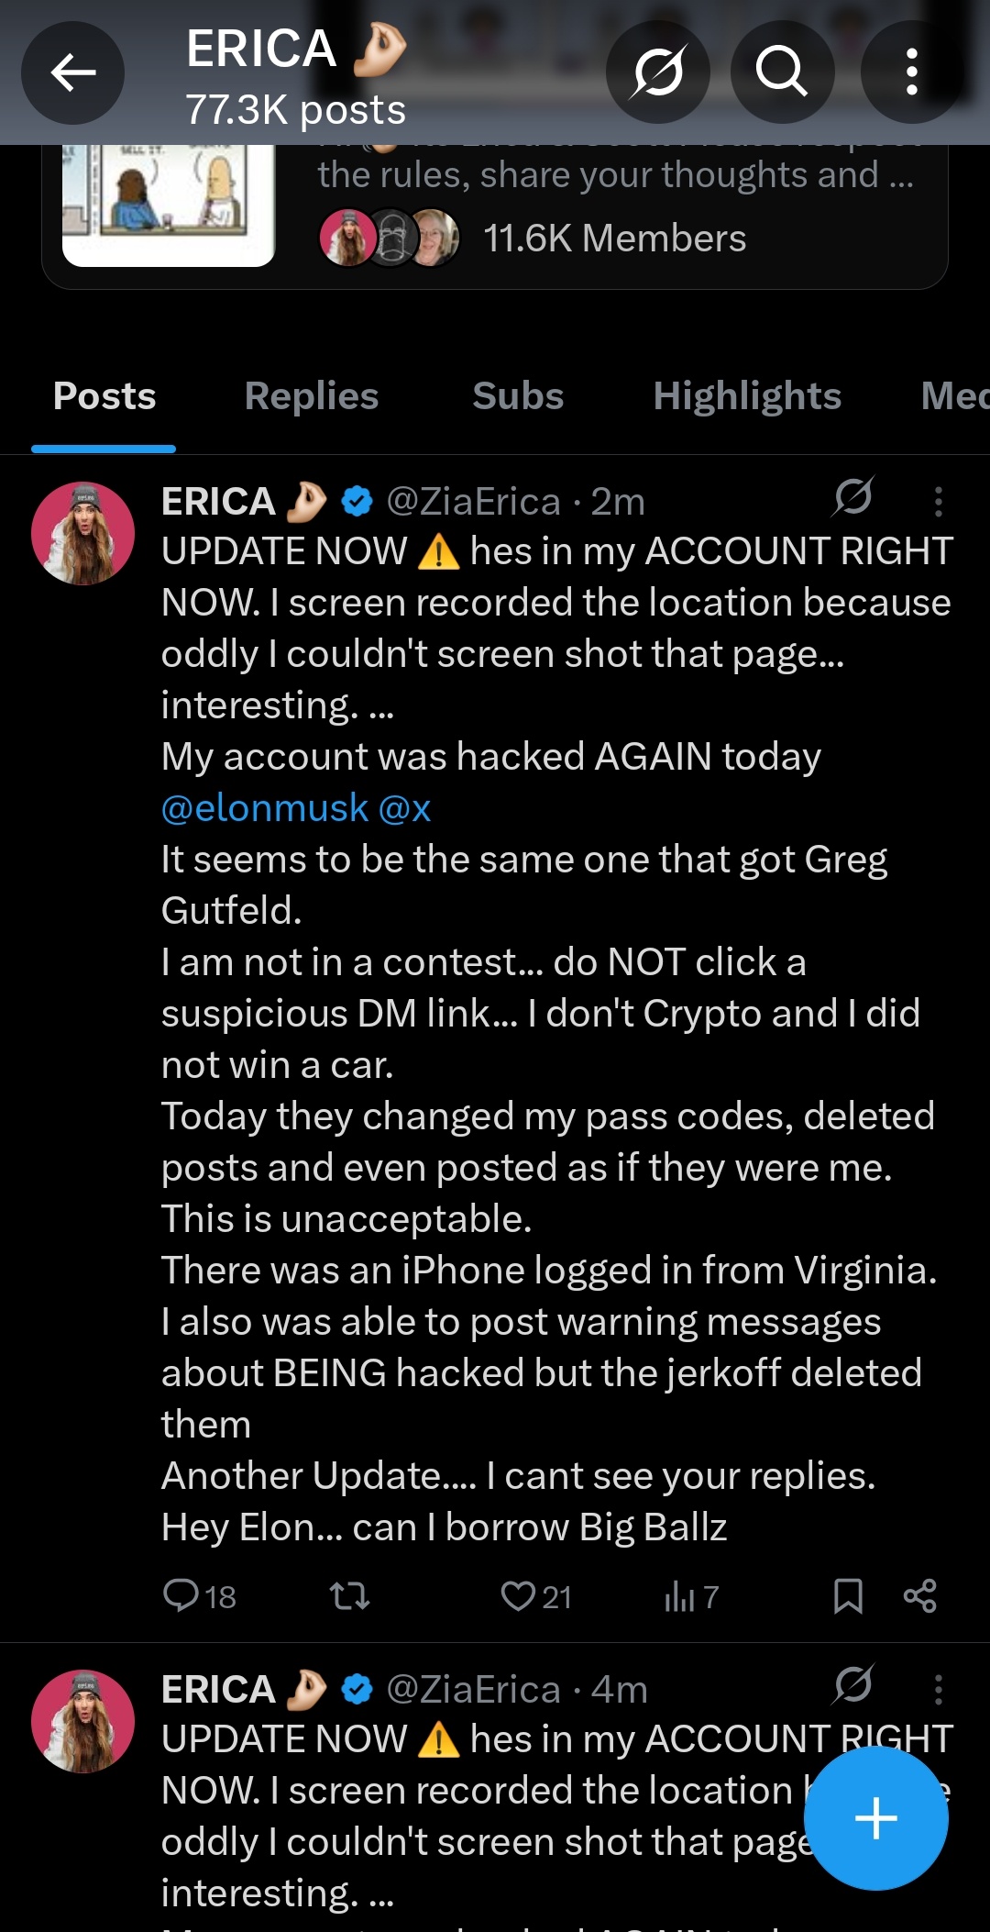
Task: Open the Highlights tab
Action: point(746,396)
